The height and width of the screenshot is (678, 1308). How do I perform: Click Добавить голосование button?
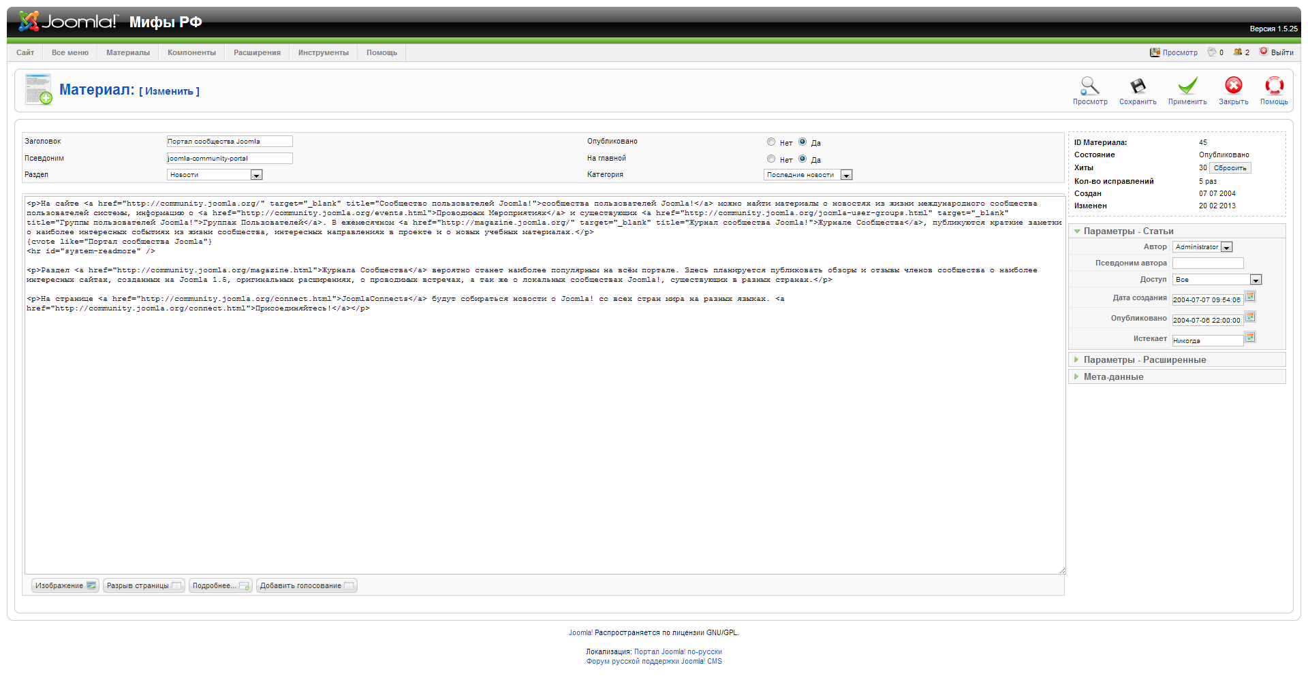coord(307,585)
